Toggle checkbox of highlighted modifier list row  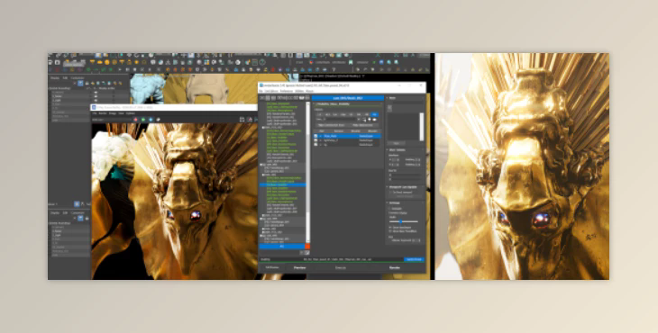316,136
